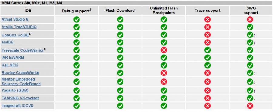Open the Atollic TrueSTUDIO link
This screenshot has height=112, width=273.
tap(19, 27)
